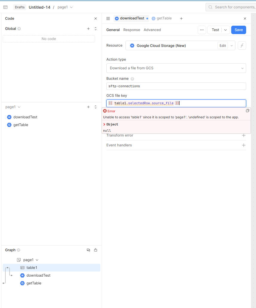Click Edit on the resource selector

tap(223, 46)
